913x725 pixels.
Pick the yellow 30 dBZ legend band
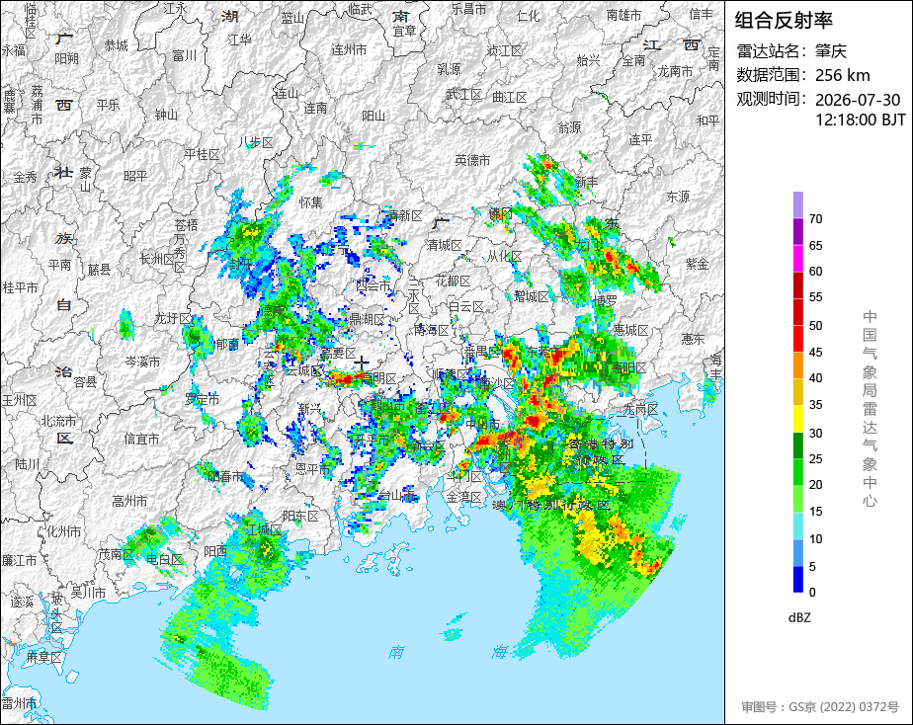[x=797, y=419]
